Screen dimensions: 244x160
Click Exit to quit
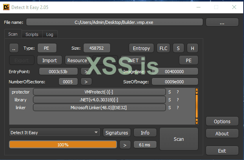pyautogui.click(x=222, y=151)
